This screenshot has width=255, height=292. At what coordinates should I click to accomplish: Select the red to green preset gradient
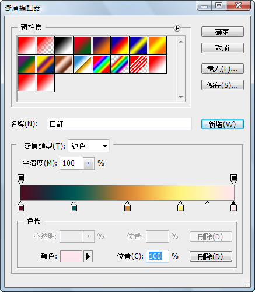click(83, 45)
